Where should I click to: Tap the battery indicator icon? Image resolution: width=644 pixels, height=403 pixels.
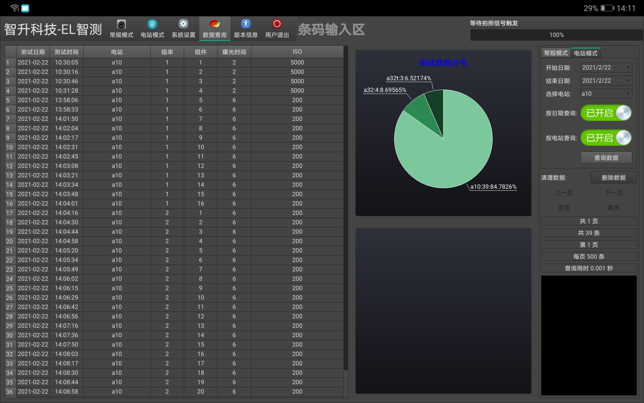click(607, 8)
